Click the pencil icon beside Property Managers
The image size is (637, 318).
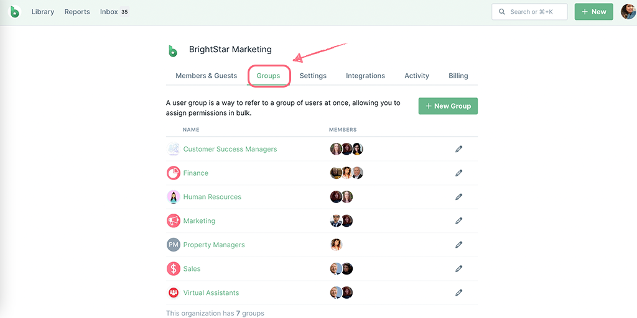tap(458, 245)
